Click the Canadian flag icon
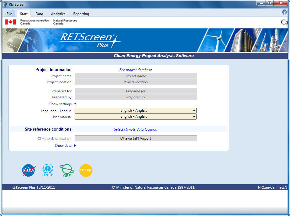This screenshot has height=216, width=290. point(10,22)
